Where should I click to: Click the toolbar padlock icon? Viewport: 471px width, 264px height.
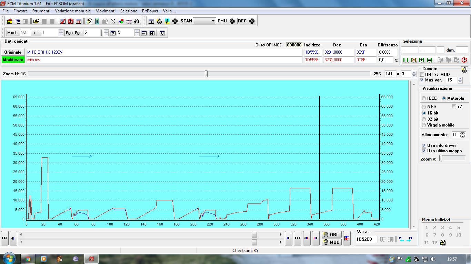(x=159, y=21)
